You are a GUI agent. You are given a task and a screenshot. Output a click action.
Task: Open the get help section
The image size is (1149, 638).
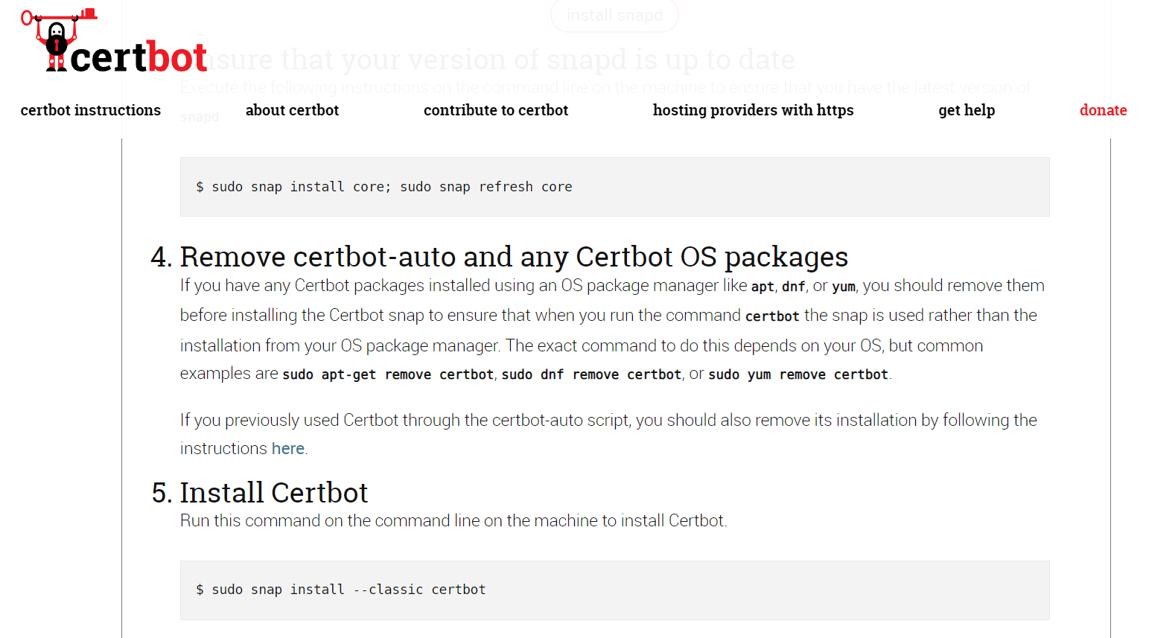click(x=966, y=109)
